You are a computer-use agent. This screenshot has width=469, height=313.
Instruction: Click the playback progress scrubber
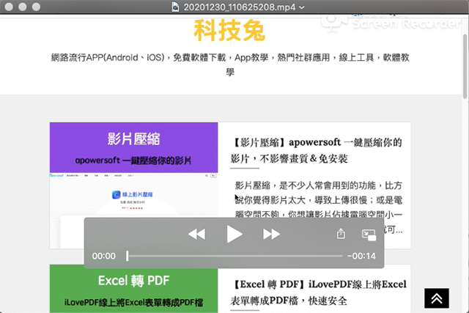point(234,256)
